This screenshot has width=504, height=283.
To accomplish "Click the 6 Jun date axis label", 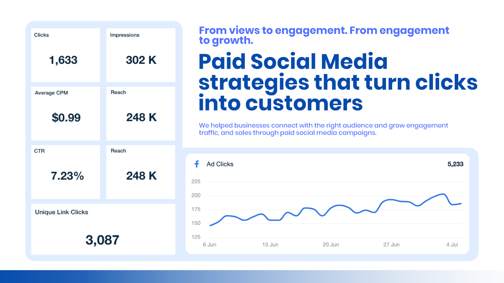I will point(209,244).
